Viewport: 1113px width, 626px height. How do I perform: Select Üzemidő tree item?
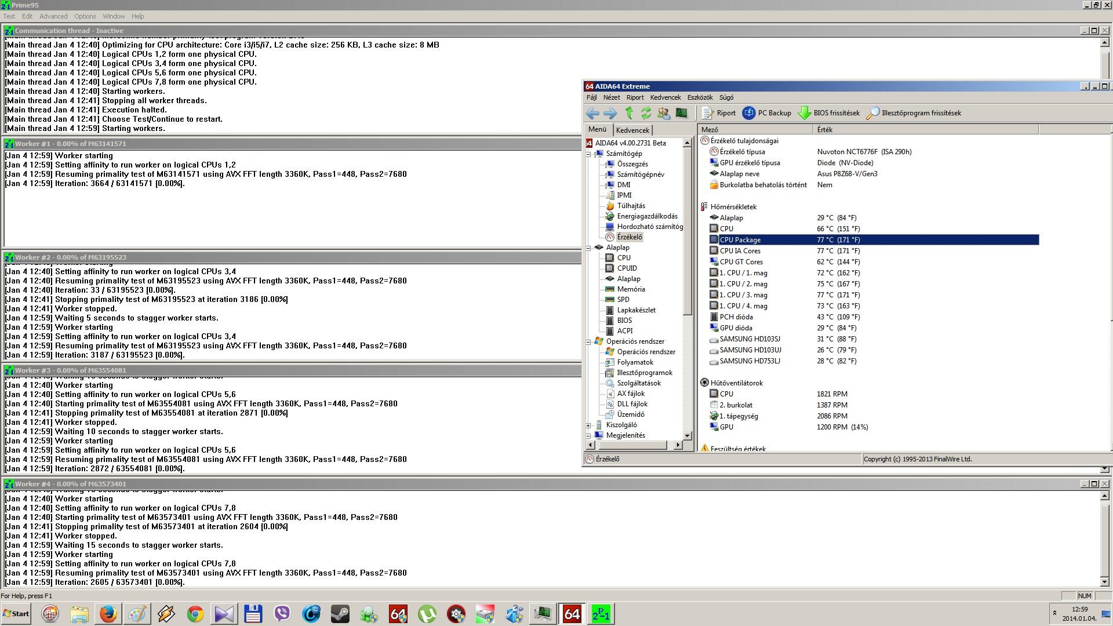(x=630, y=414)
